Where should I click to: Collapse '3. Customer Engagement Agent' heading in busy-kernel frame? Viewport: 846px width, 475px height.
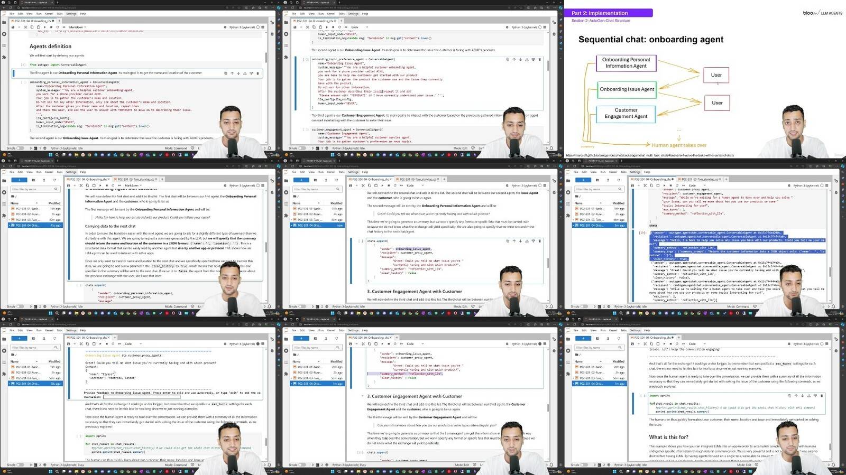(x=363, y=396)
